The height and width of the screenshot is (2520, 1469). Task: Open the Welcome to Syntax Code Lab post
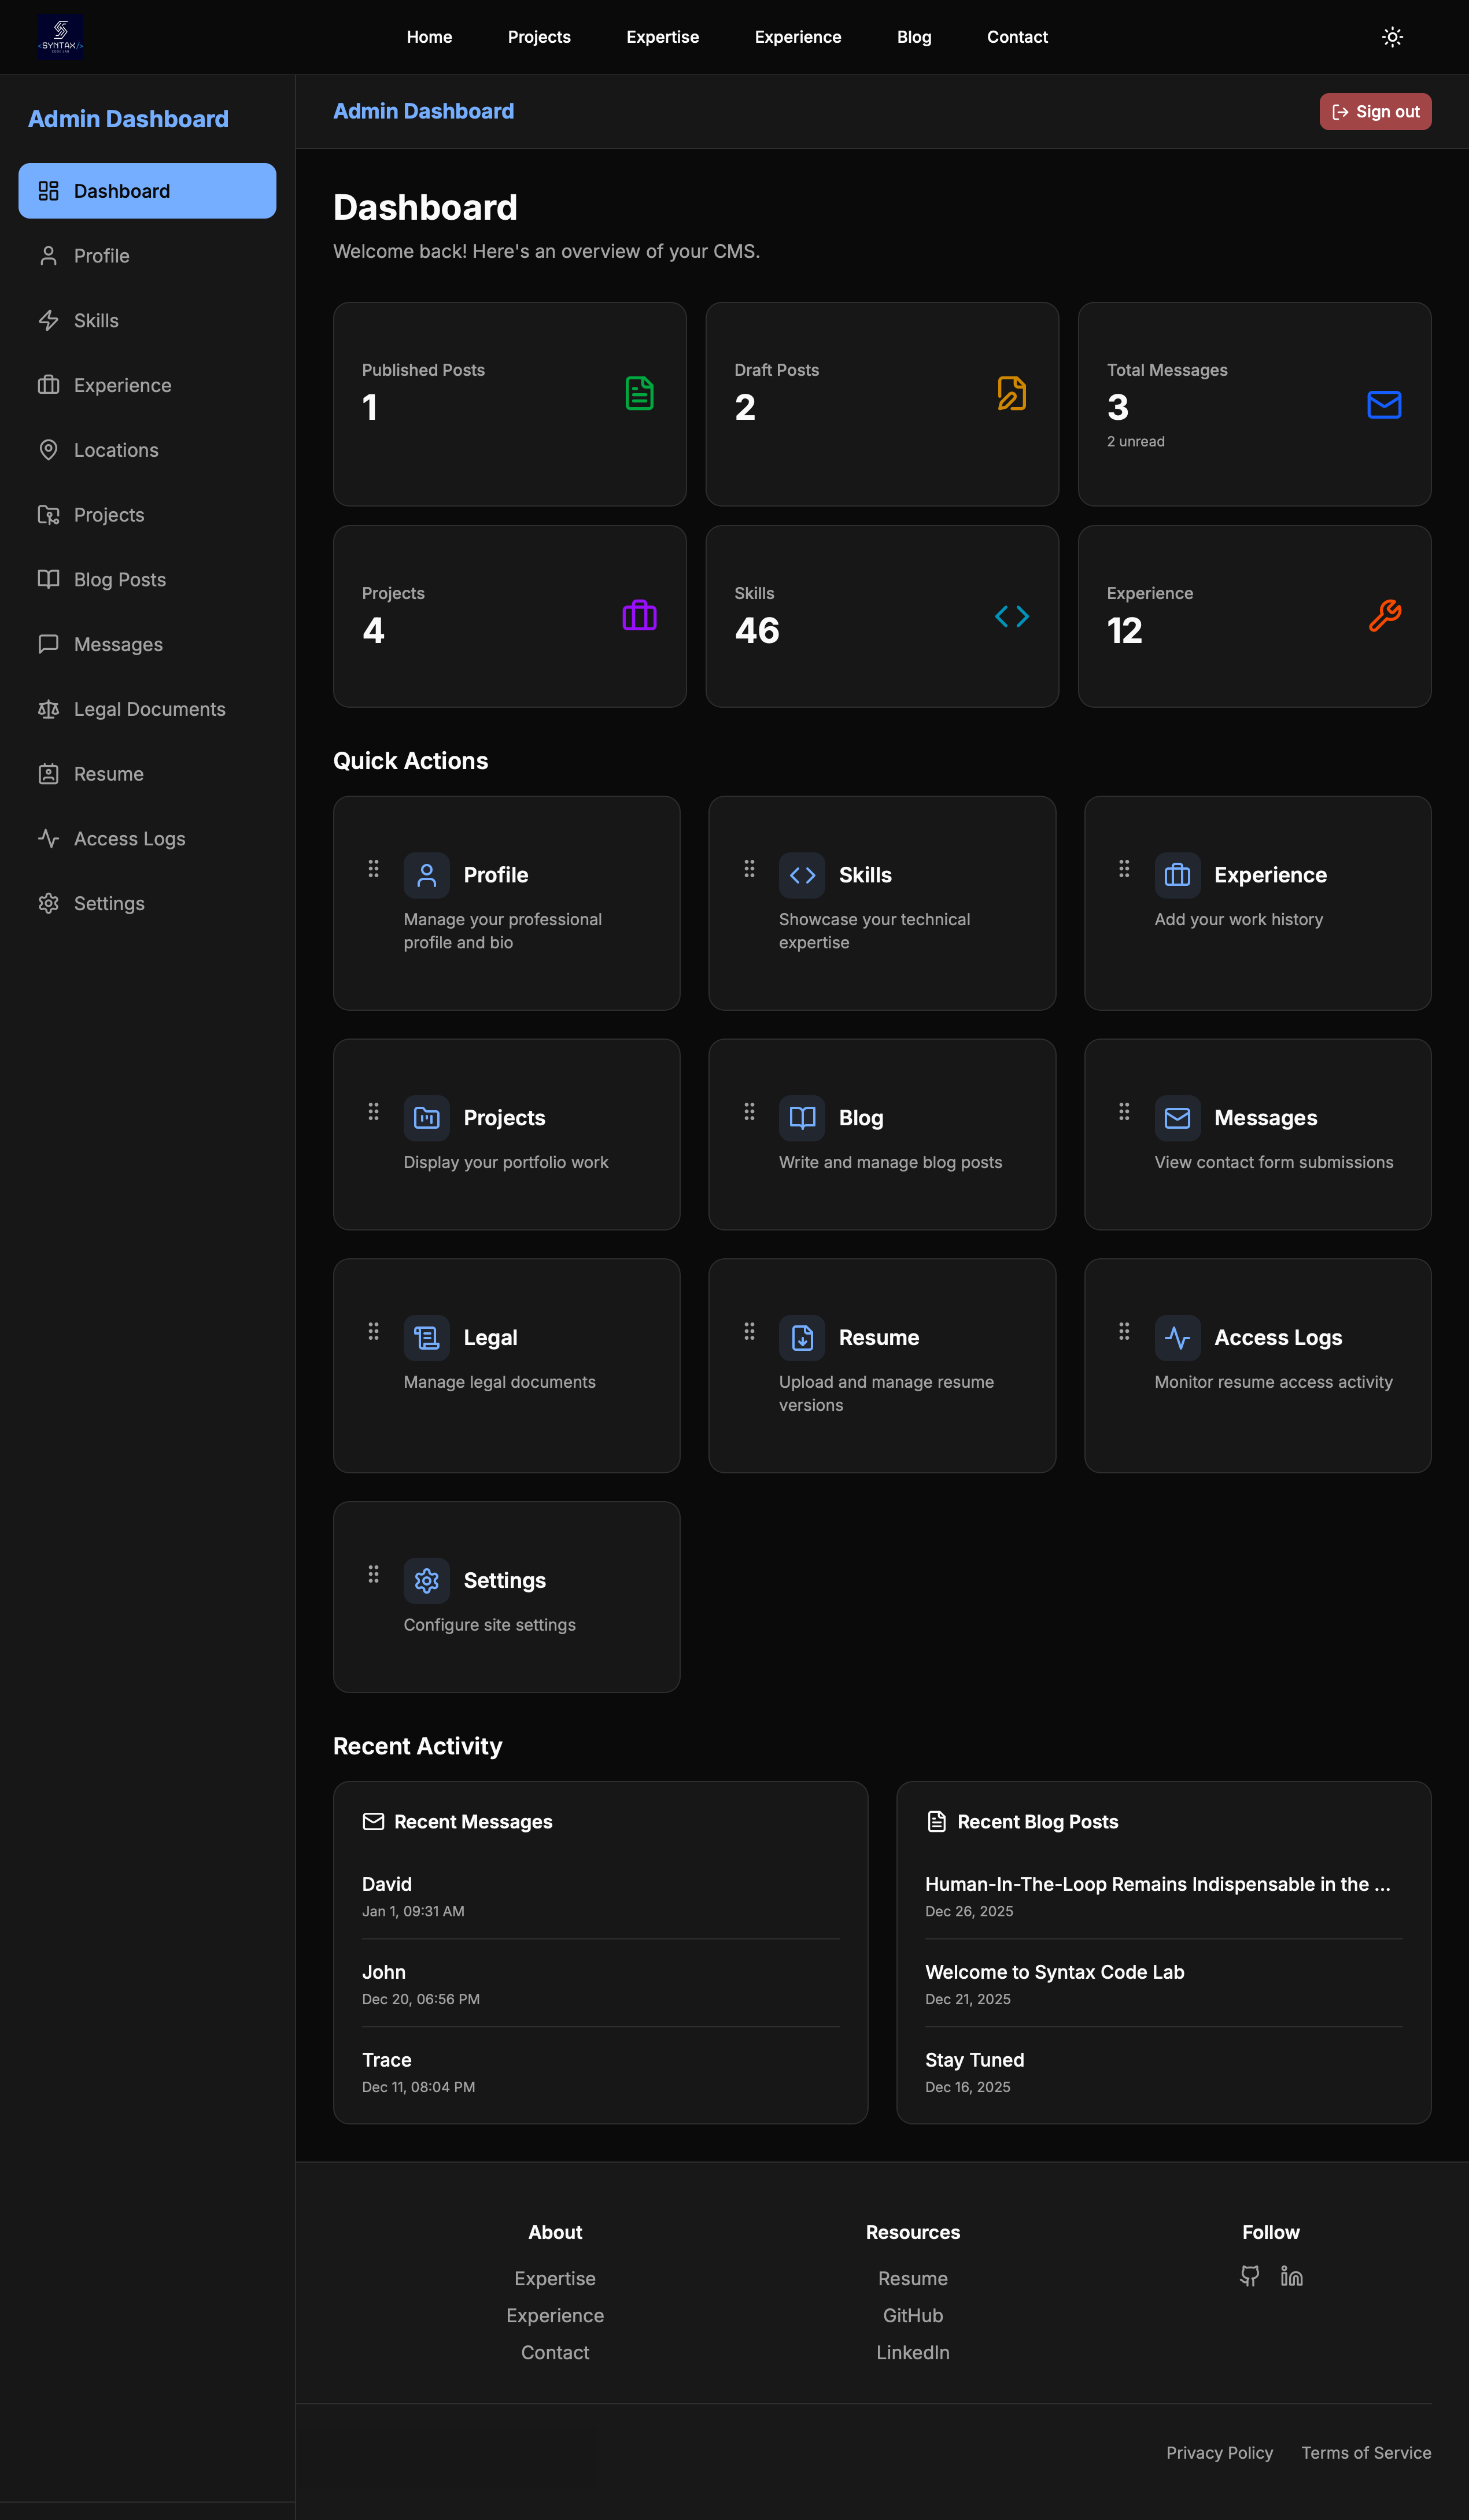tap(1054, 1972)
